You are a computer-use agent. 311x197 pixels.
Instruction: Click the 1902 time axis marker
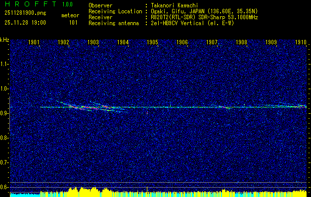click(x=63, y=42)
